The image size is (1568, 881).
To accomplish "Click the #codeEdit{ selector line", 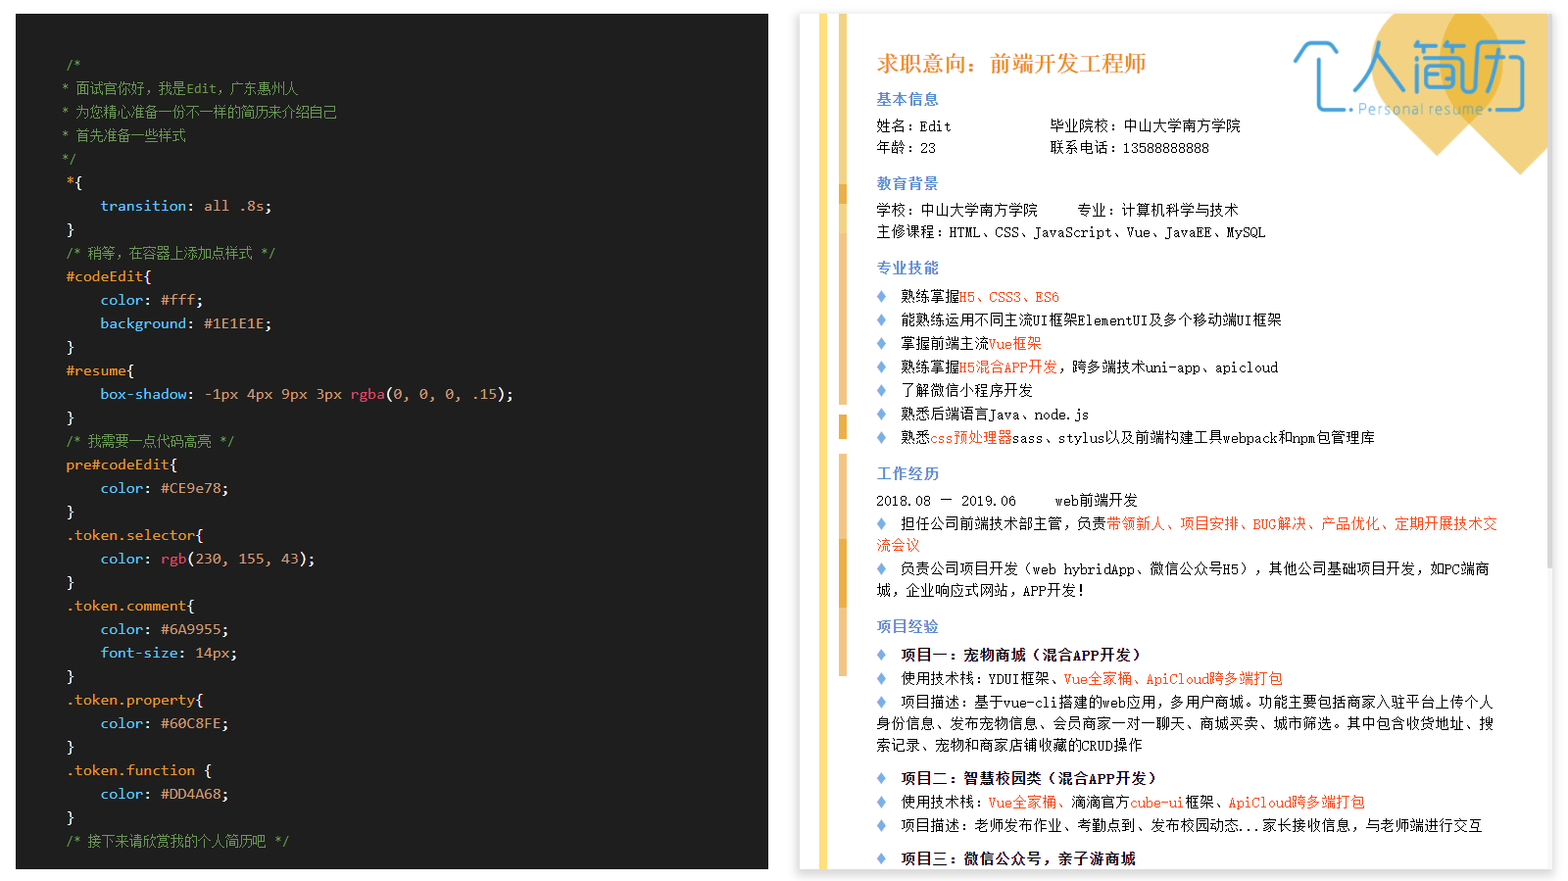I will 109,276.
